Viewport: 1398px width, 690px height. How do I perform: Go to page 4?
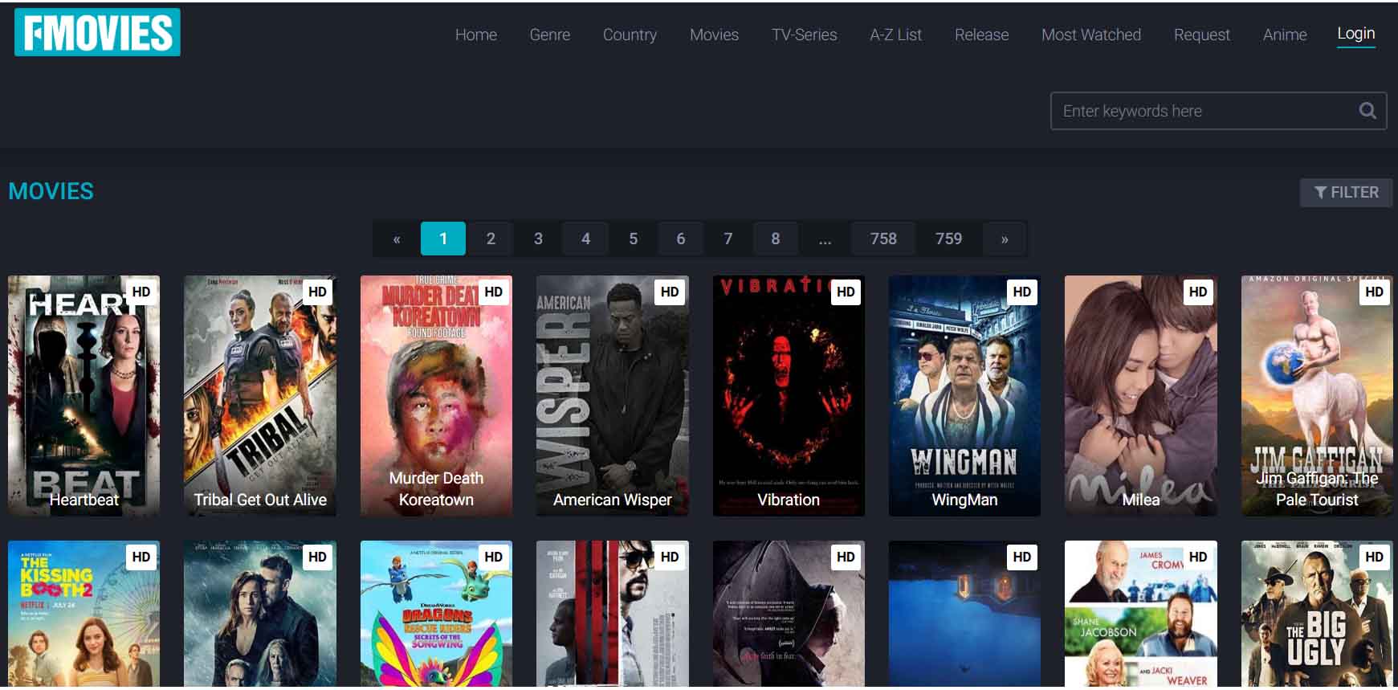tap(585, 239)
